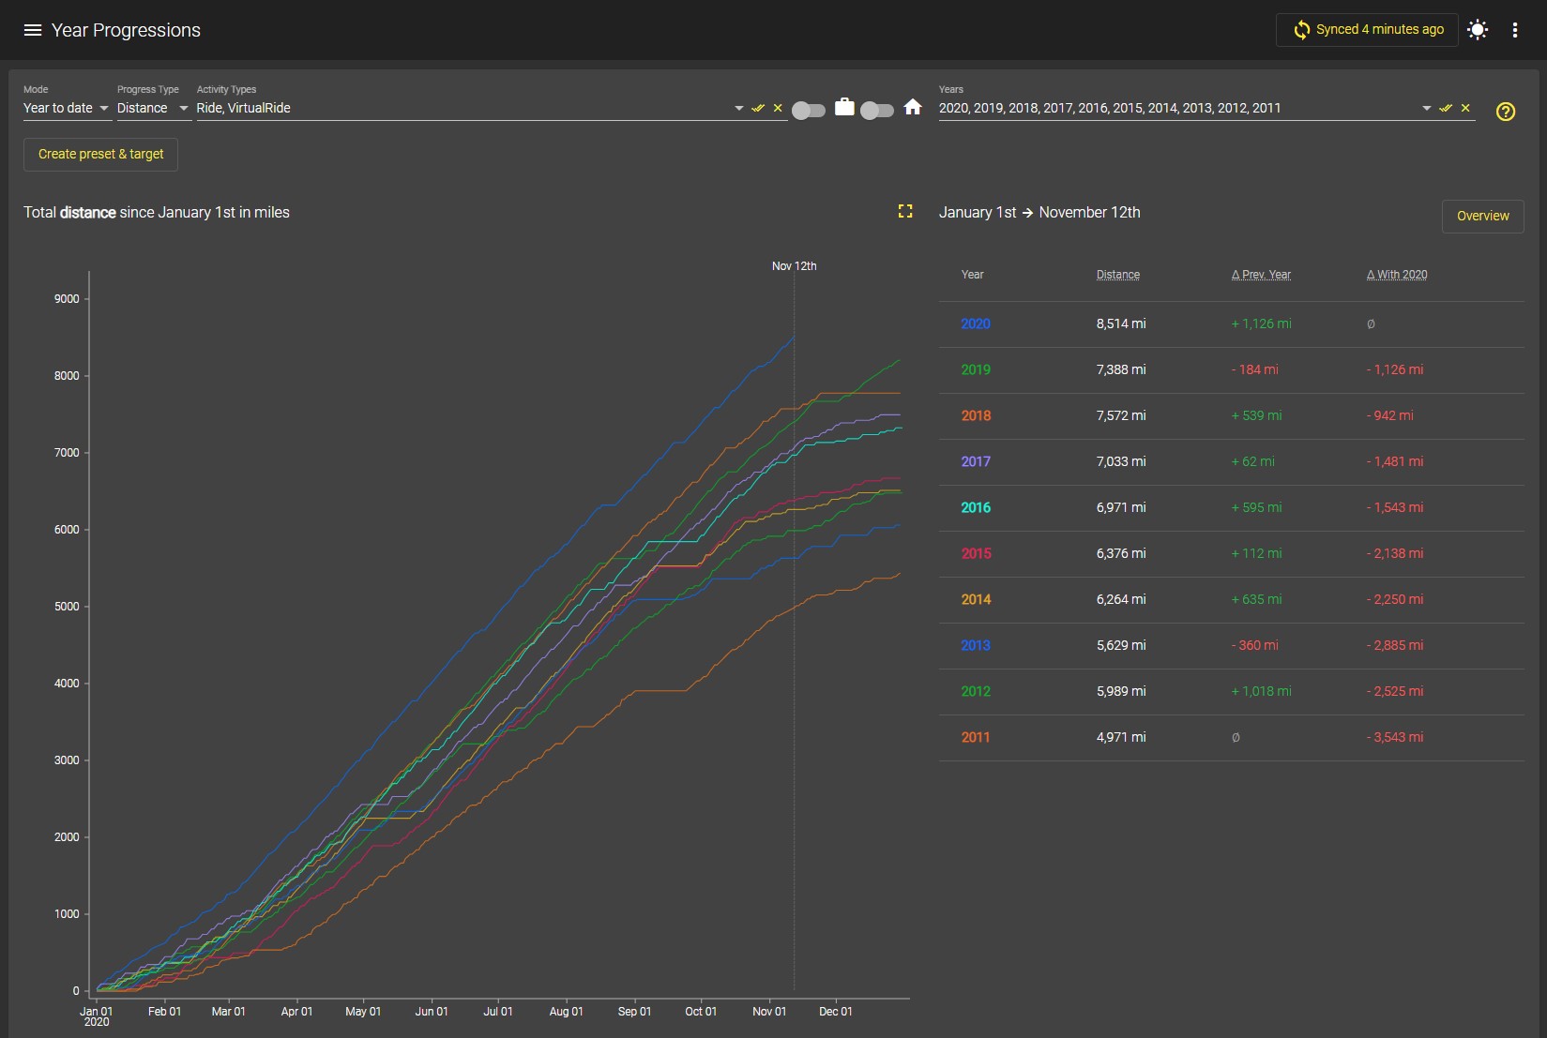Open the yellow help question mark icon

[x=1506, y=112]
